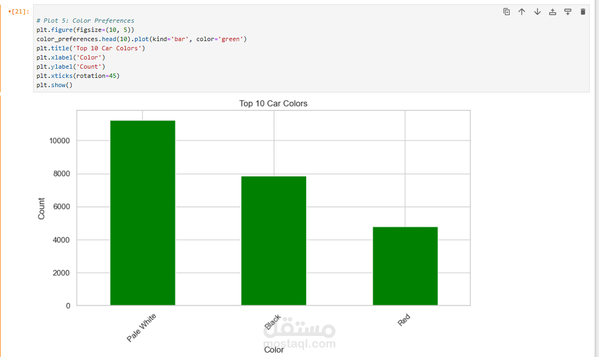Click the Red bar in chart
599x357 pixels.
coord(405,266)
